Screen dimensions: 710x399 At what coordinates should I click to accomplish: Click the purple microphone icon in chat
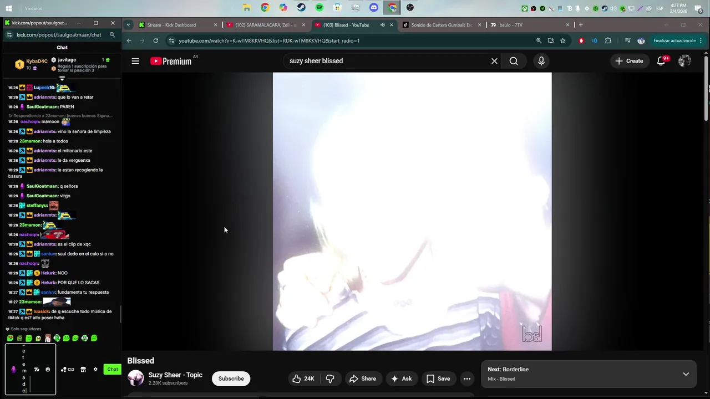click(14, 370)
